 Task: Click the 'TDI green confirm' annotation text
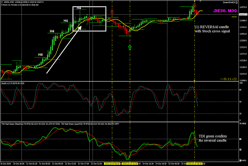[x=213, y=136]
